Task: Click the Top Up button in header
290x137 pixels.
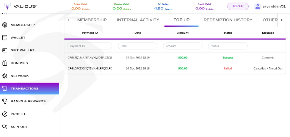Action: coord(238,6)
